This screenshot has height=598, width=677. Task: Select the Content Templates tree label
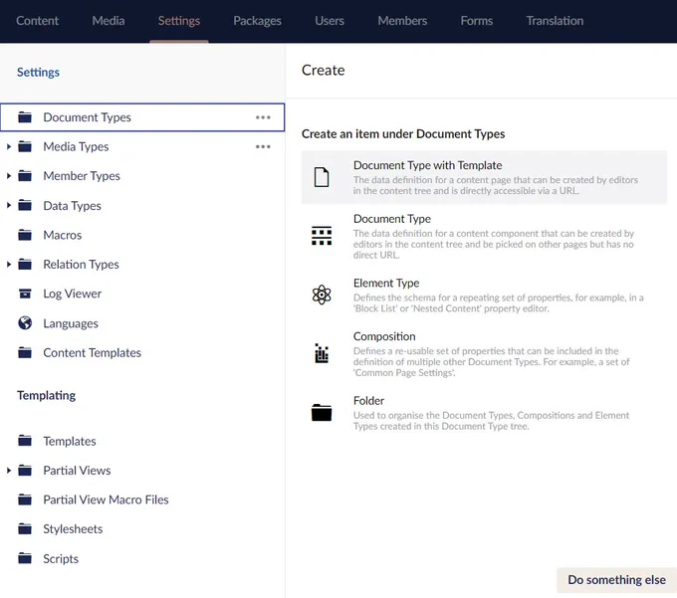93,352
